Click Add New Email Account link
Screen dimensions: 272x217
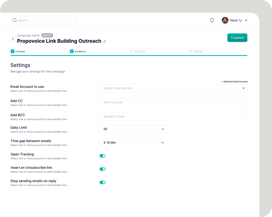pyautogui.click(x=235, y=81)
